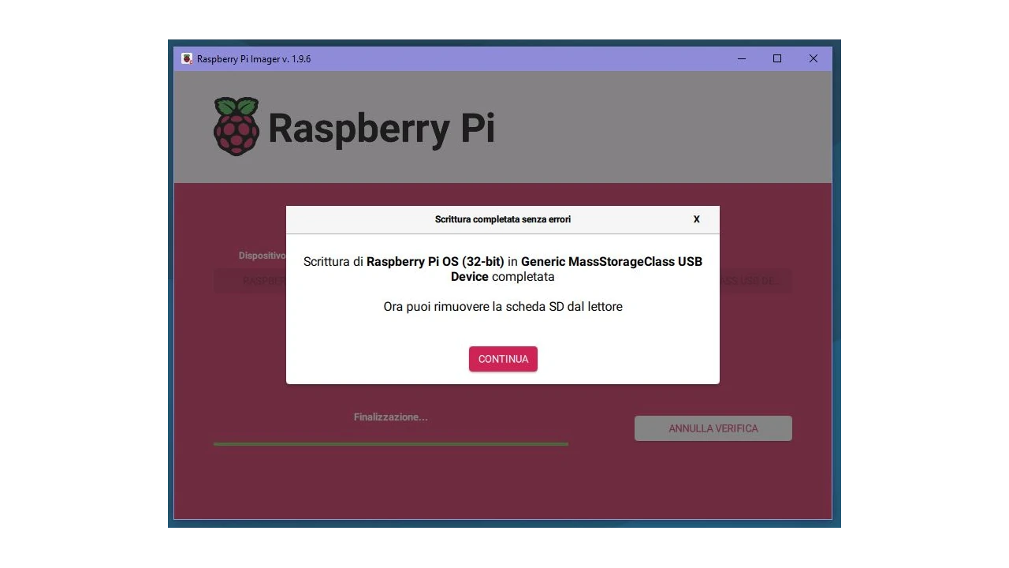Click the bold Generic MassStorageClass USB text
Screen dimensions: 1009x568
tap(611, 262)
